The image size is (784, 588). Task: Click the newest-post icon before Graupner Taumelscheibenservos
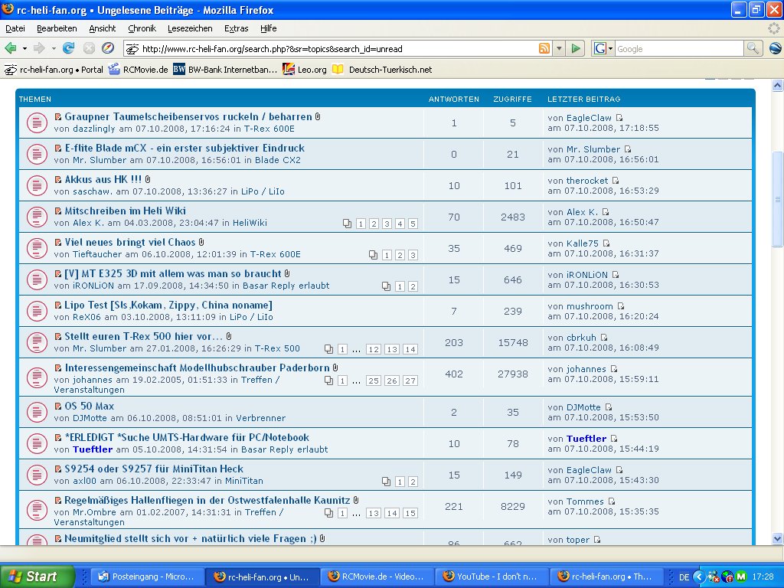(58, 117)
